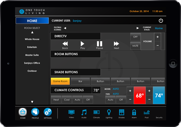This screenshot has width=181, height=127.
Task: Decrease volume with minus
Action: click(158, 46)
